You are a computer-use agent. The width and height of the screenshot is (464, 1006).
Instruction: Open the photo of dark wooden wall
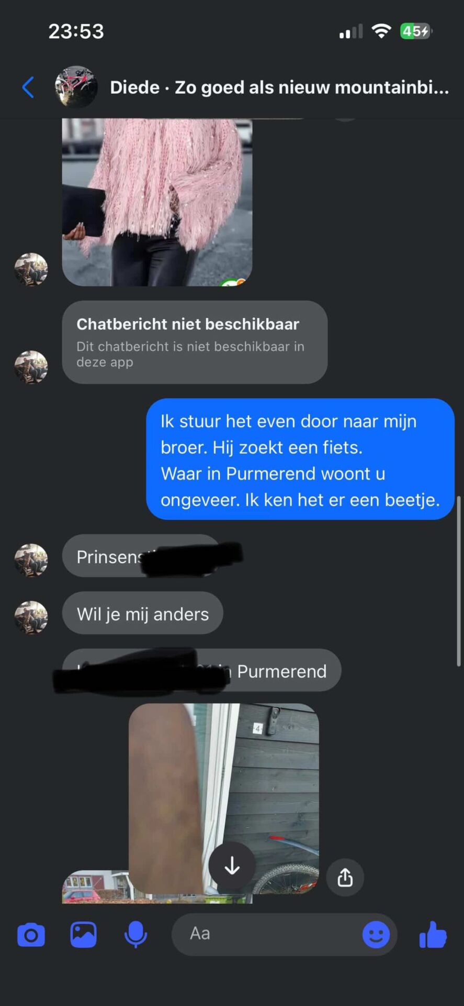tap(224, 799)
